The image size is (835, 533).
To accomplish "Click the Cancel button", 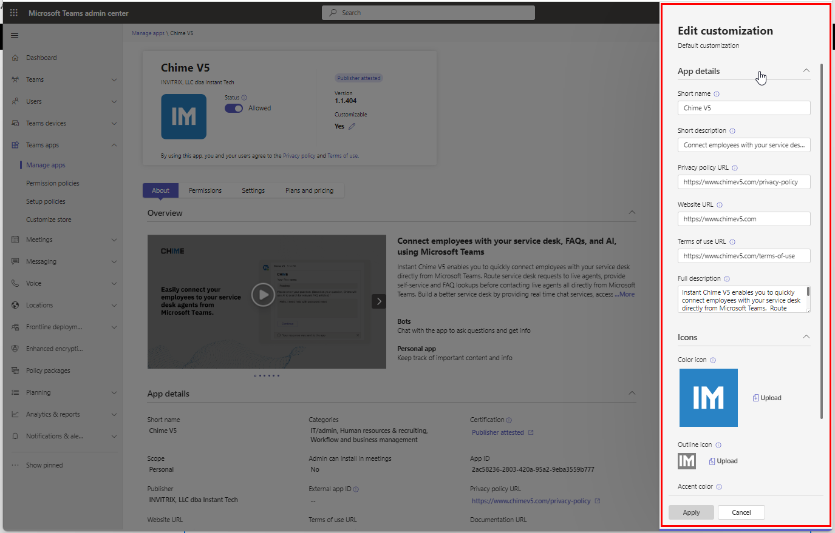I will [x=741, y=512].
